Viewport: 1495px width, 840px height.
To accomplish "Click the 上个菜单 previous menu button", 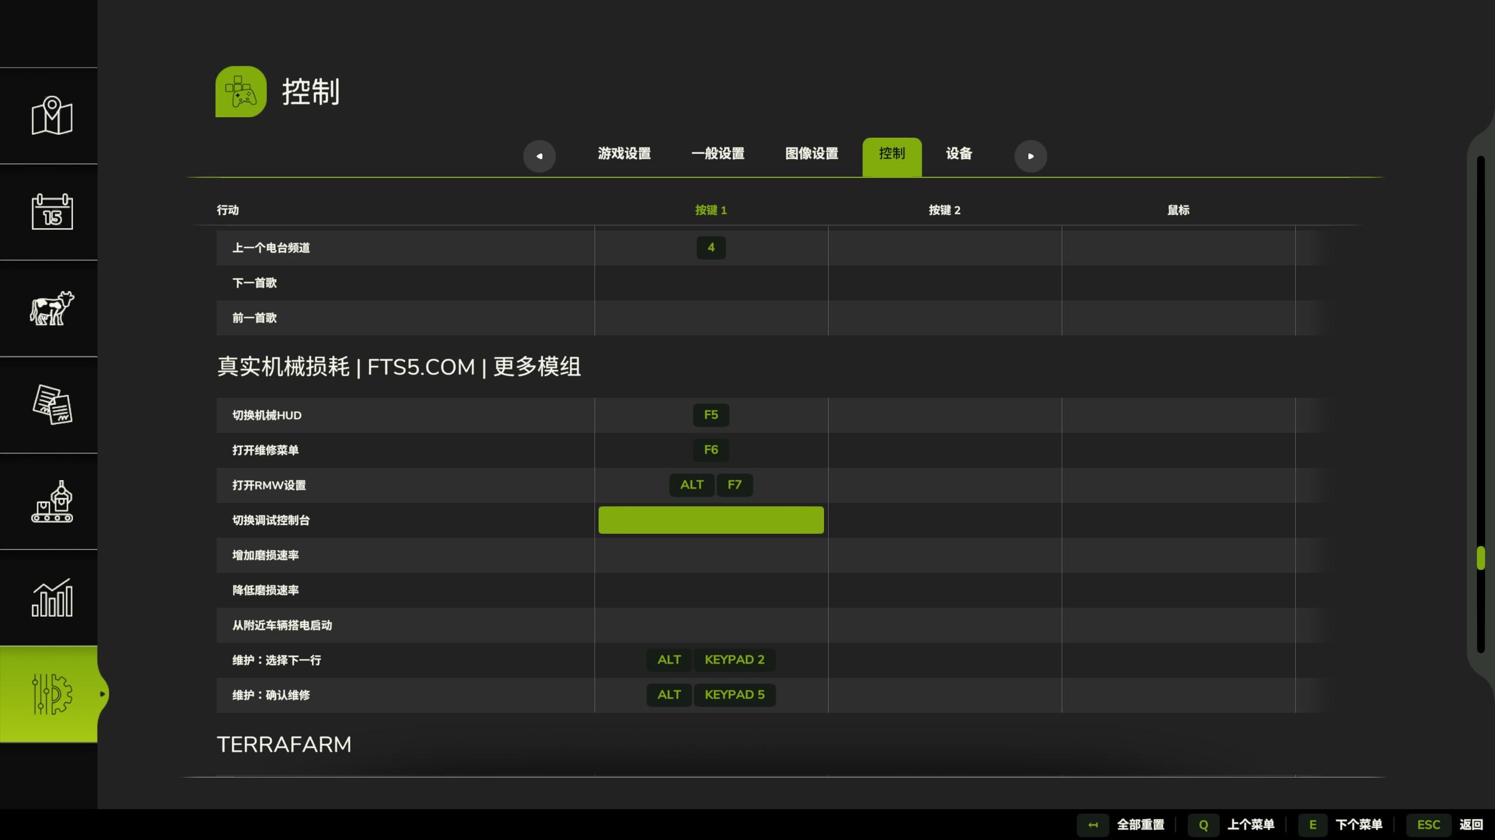I will point(1251,825).
